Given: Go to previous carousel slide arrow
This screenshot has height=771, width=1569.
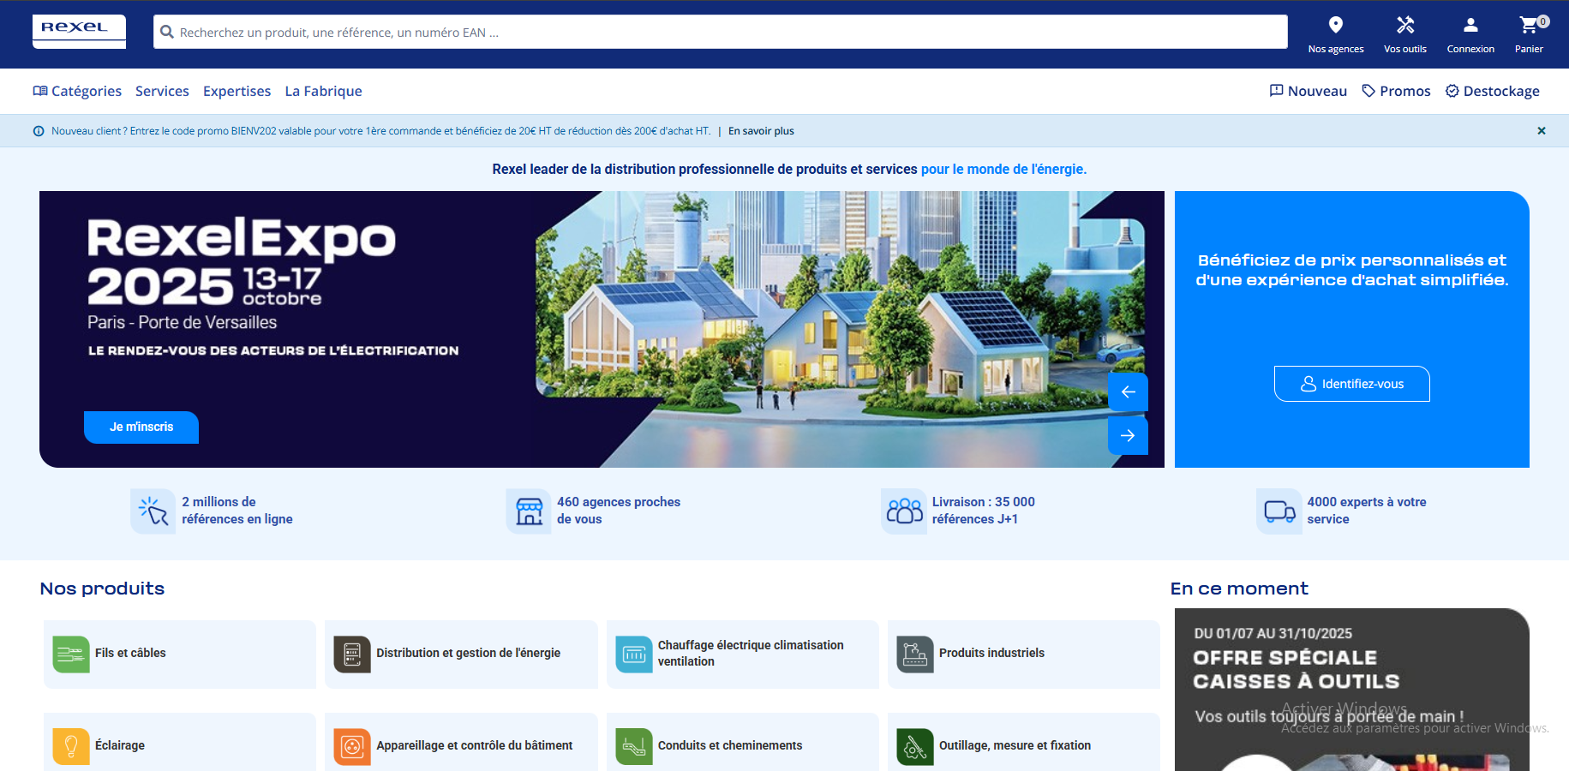Looking at the screenshot, I should [1128, 391].
